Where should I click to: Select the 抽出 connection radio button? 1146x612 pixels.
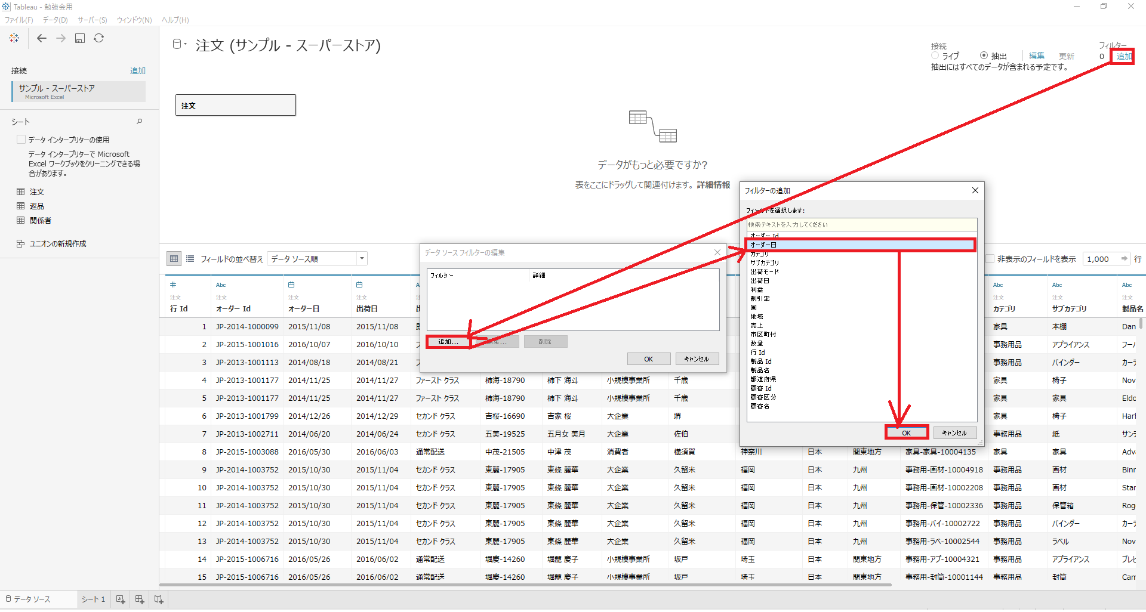984,55
